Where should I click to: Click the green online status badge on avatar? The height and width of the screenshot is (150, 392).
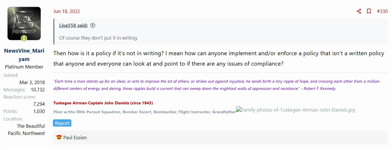pos(24,38)
